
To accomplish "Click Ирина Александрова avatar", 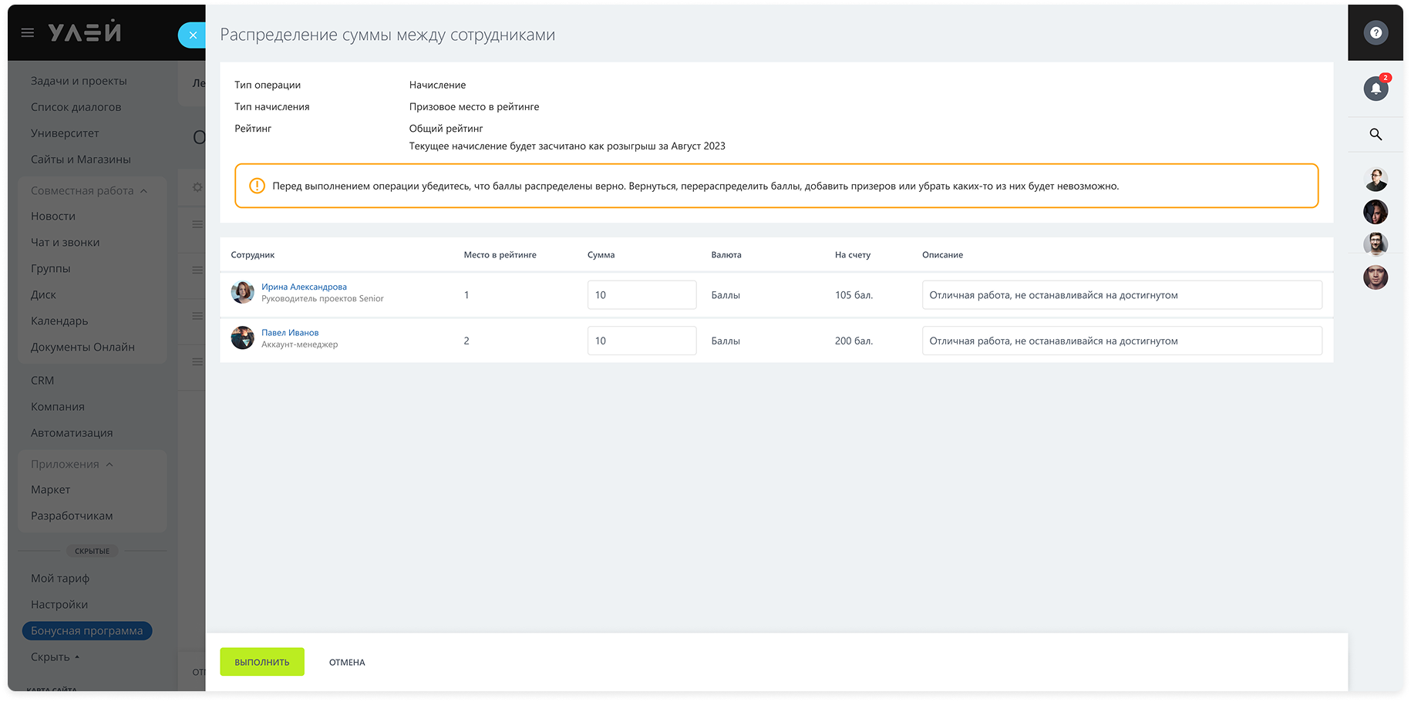I will click(243, 292).
